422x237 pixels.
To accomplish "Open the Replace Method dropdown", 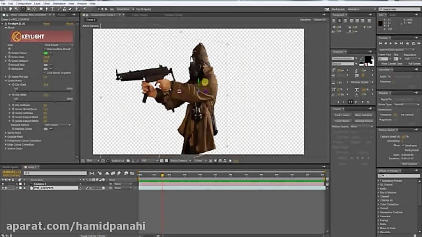I will (57, 125).
